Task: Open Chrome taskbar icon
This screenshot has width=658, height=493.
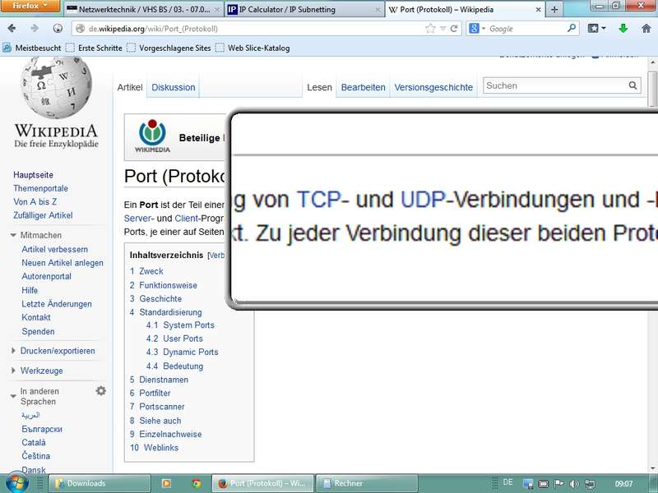Action: coord(196,483)
